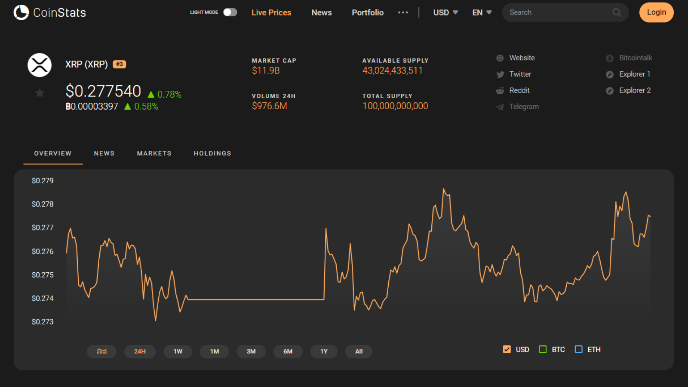
Task: Uncheck the USD chart checkbox
Action: (507, 349)
